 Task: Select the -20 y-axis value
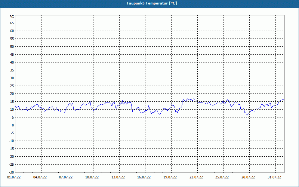(x=12, y=157)
